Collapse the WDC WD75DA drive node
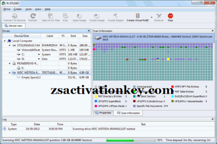 9,73
